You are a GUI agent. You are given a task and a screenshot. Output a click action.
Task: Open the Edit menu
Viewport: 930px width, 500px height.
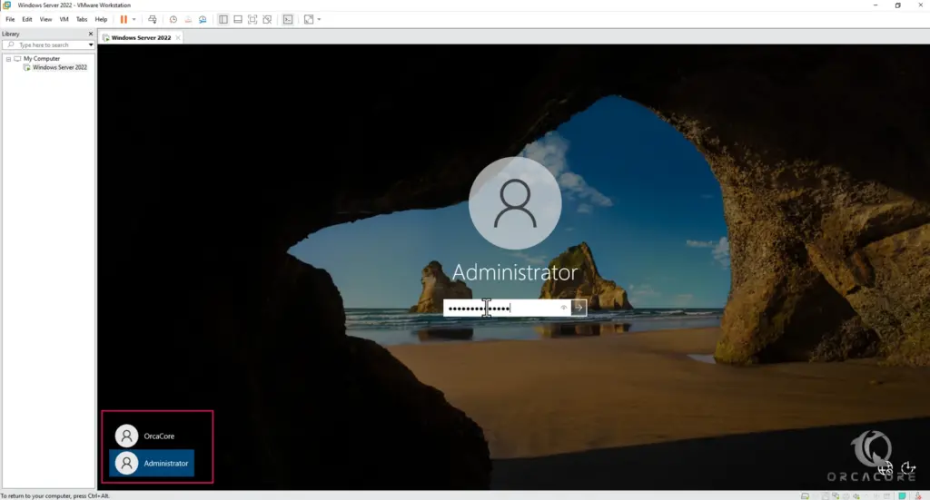(27, 20)
